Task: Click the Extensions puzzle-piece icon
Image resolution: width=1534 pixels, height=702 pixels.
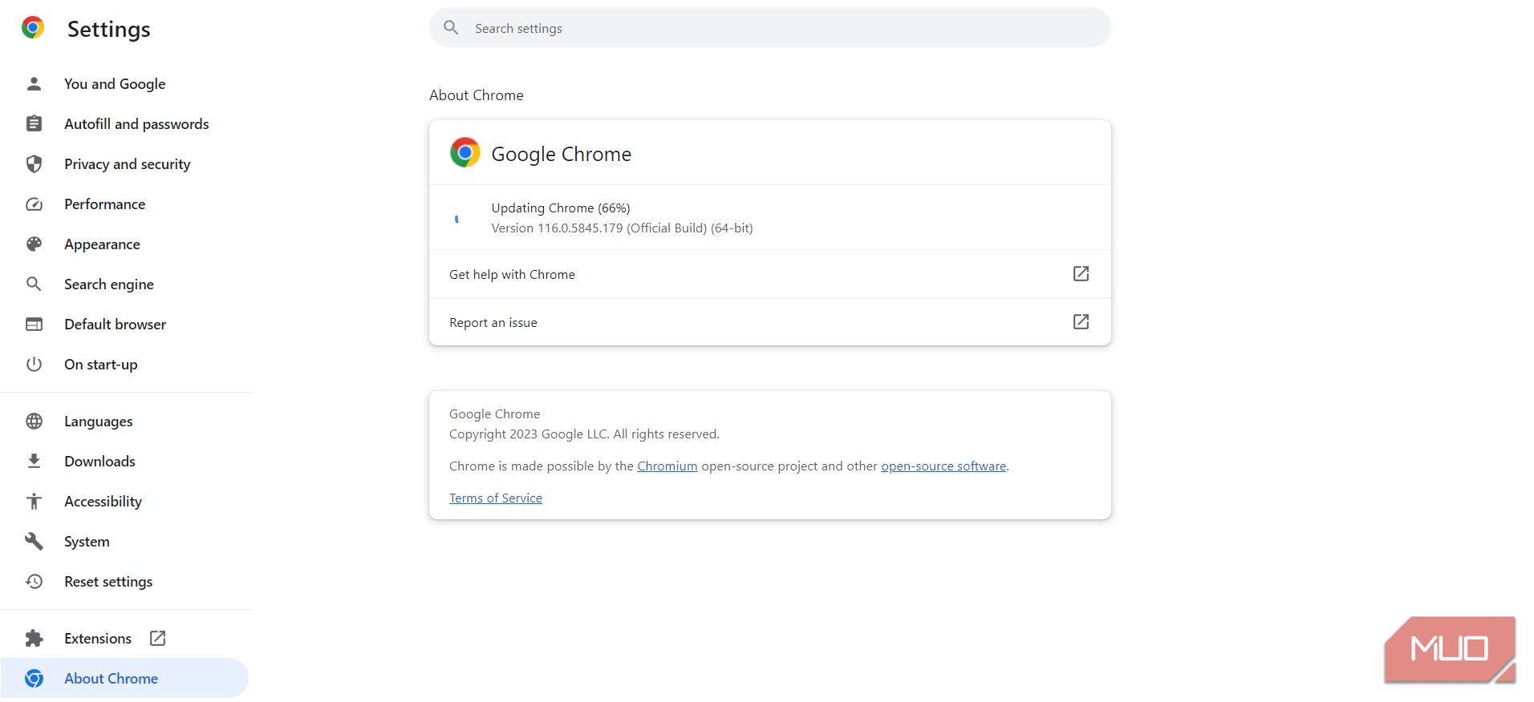Action: click(x=34, y=638)
